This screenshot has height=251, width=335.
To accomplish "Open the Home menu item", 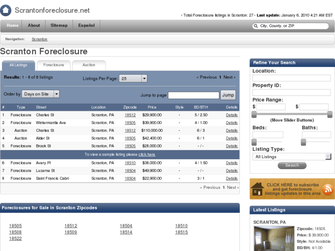I will pyautogui.click(x=12, y=25).
